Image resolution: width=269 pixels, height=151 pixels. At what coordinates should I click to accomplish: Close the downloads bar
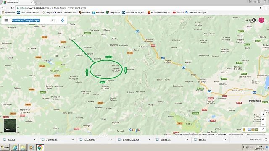pyautogui.click(x=266, y=140)
